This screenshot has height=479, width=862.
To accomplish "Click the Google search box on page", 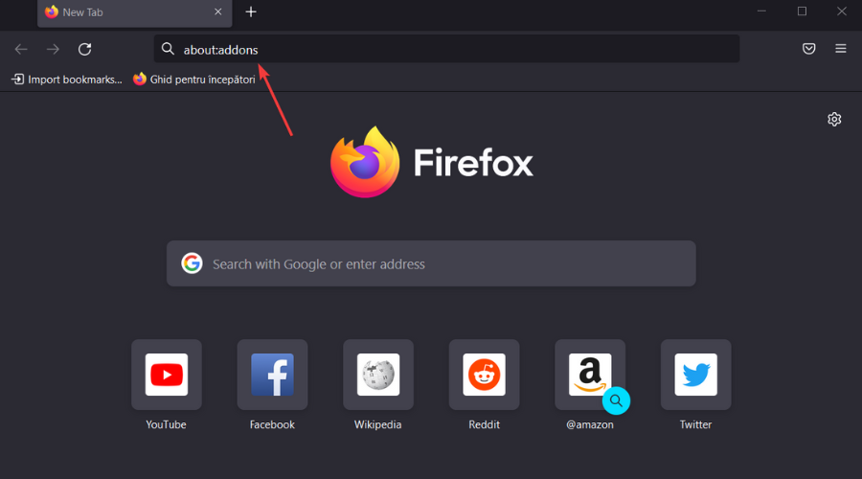I will pos(431,263).
